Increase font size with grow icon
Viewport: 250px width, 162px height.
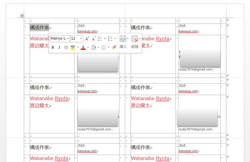(x=87, y=39)
